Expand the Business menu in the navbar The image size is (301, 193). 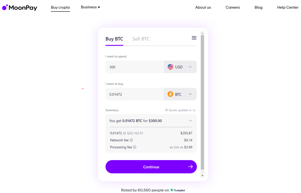tap(90, 7)
